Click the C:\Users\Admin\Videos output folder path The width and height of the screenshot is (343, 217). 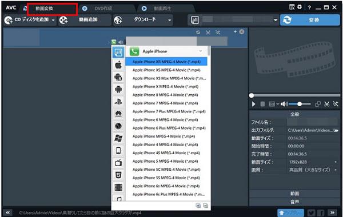(310, 130)
